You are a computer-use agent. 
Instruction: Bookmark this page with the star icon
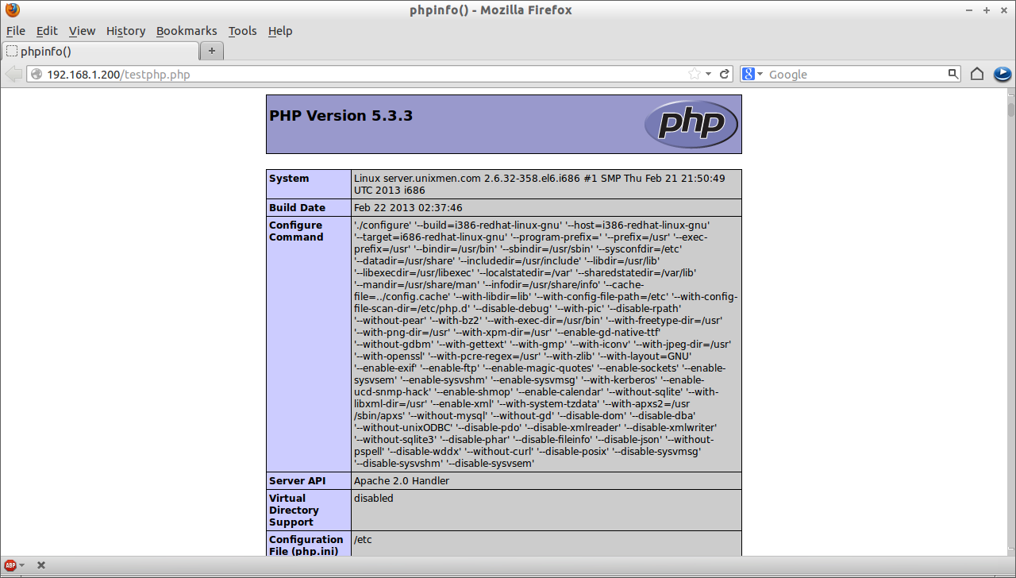[x=695, y=74]
